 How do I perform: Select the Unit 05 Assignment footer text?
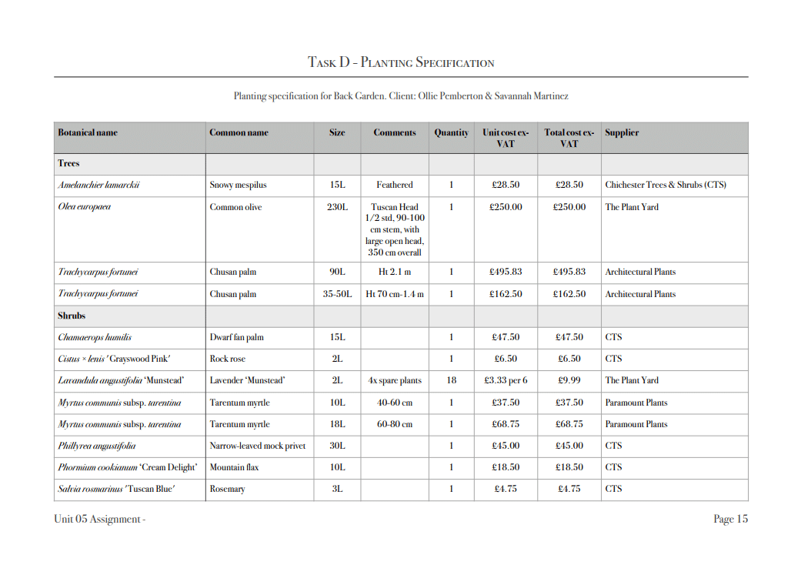99,519
